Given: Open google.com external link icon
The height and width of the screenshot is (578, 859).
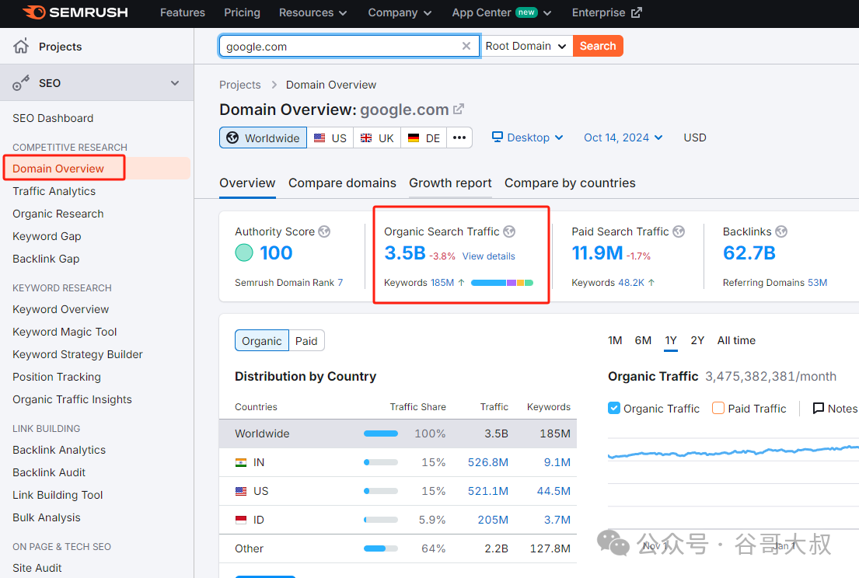Looking at the screenshot, I should [459, 109].
